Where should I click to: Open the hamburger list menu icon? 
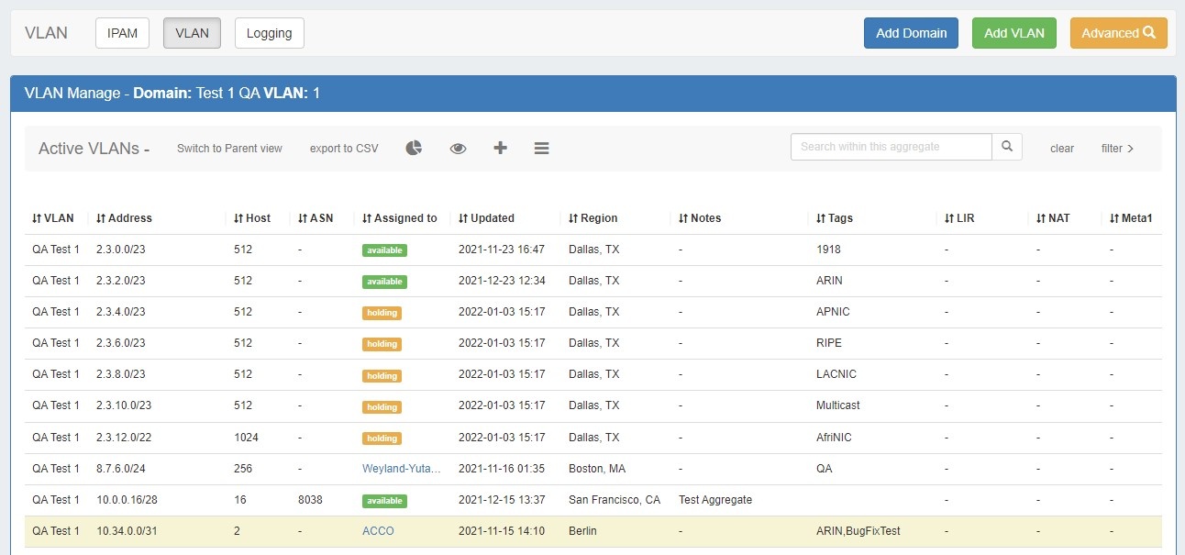point(541,148)
